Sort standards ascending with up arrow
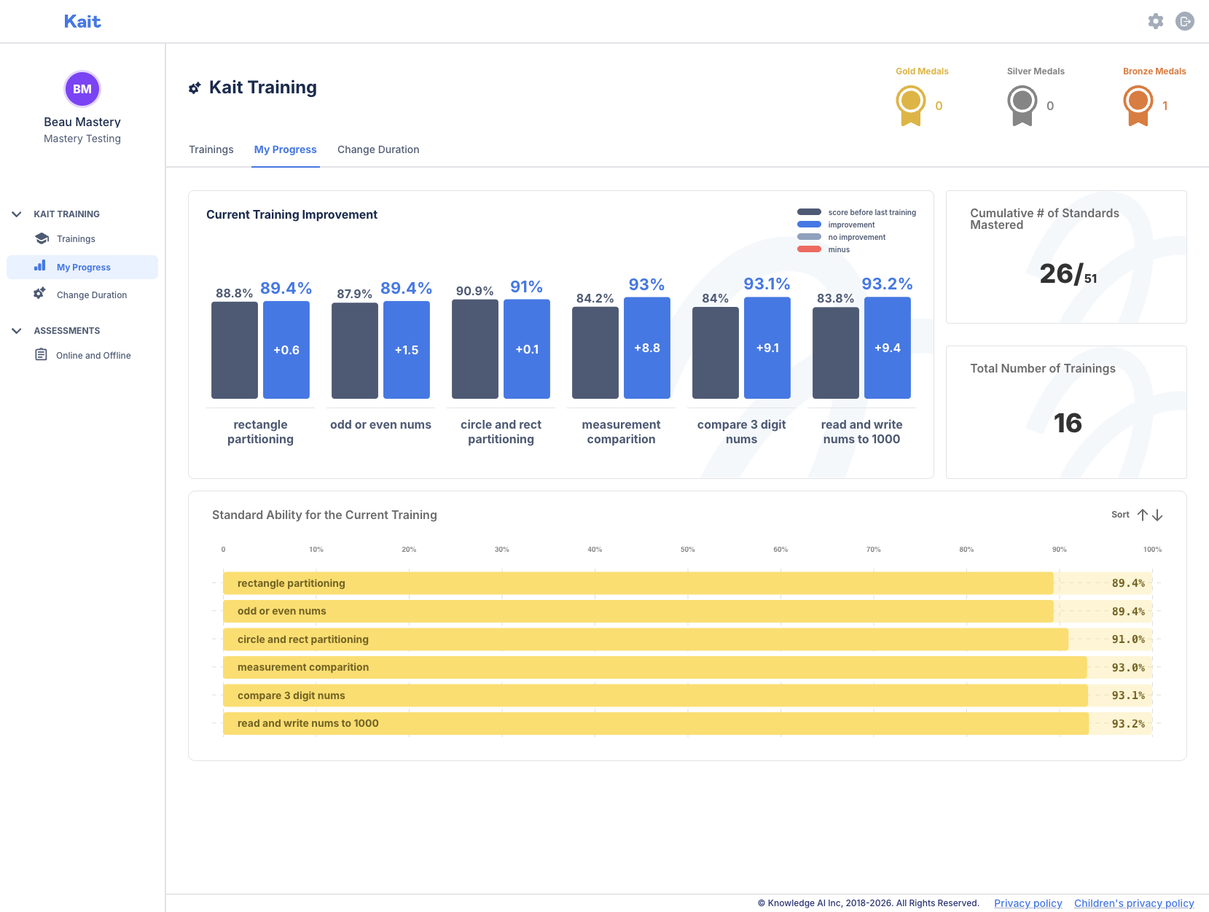Viewport: 1209px width, 912px height. [1143, 515]
